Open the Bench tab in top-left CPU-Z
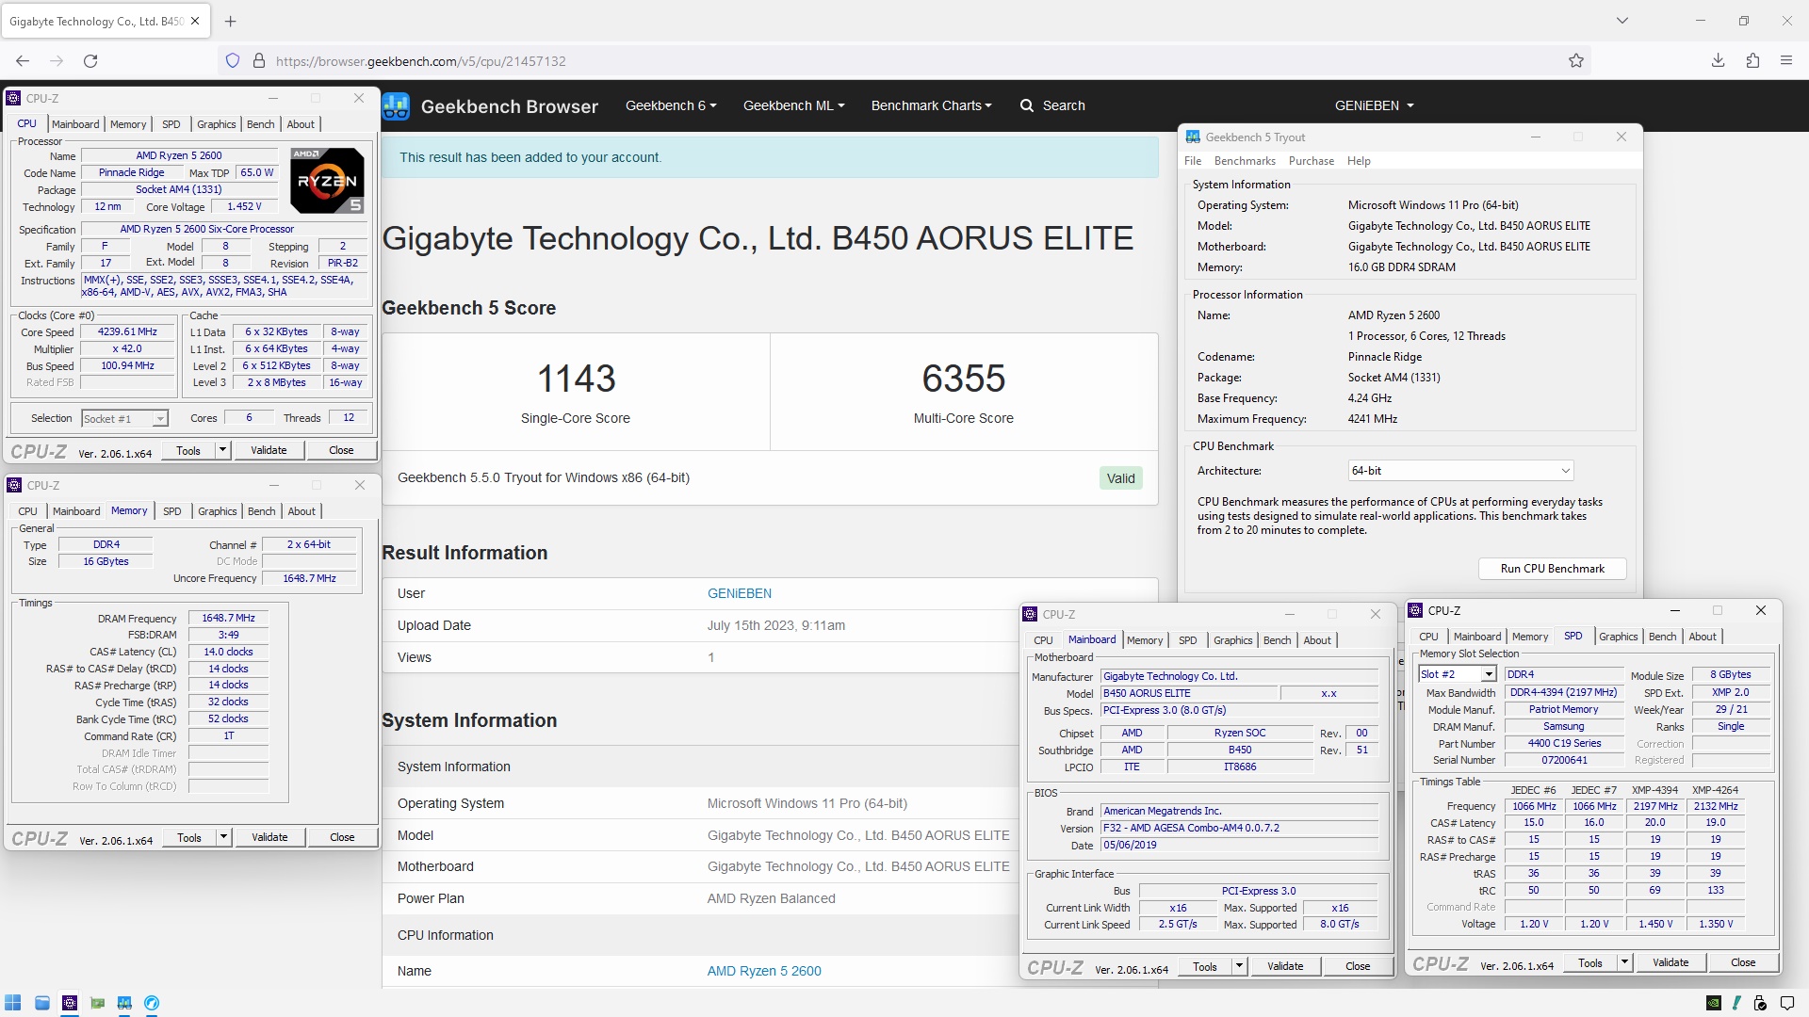 click(261, 124)
